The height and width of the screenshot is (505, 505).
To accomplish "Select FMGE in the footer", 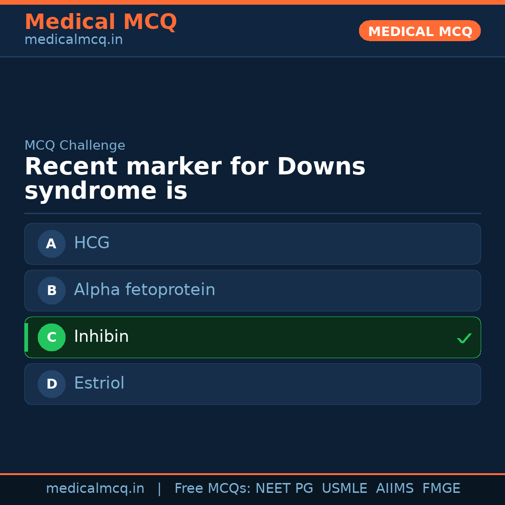I will (441, 489).
